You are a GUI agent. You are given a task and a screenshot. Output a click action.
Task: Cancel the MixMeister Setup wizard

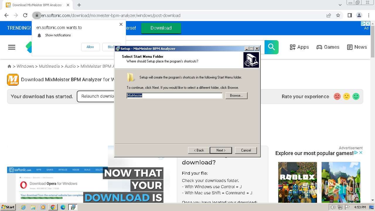(246, 150)
